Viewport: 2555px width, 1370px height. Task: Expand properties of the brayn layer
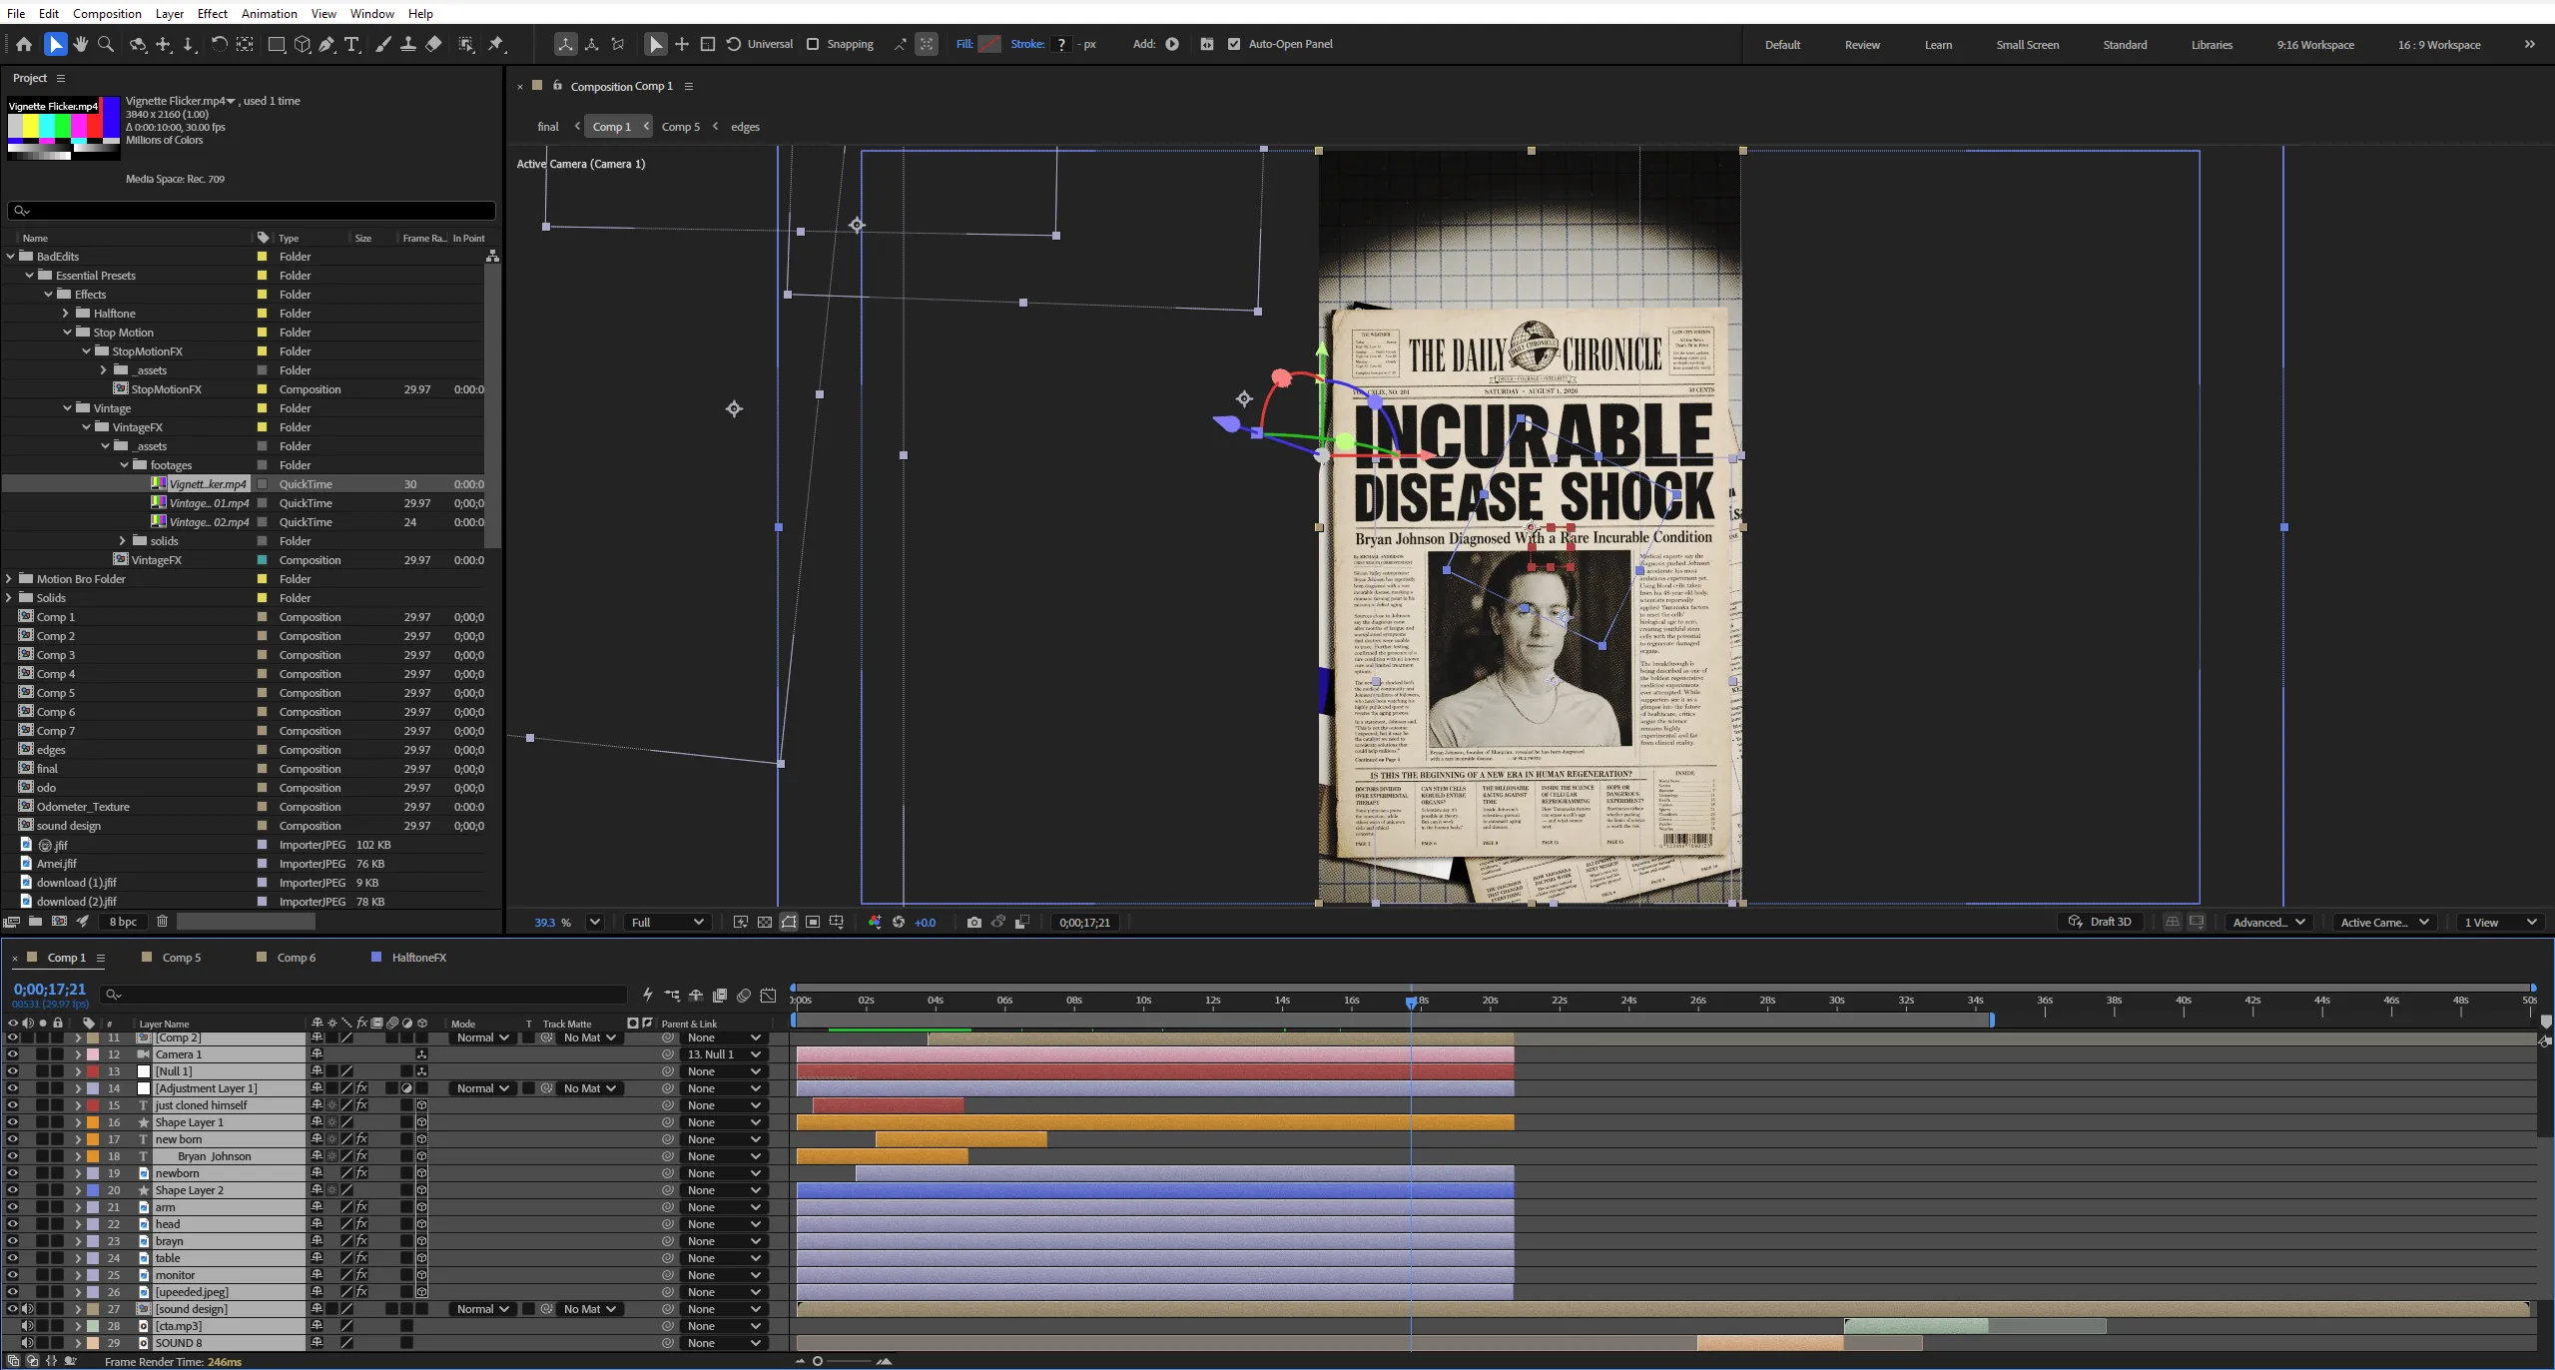(78, 1241)
